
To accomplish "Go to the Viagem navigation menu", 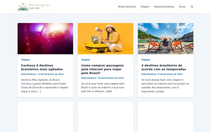I will pyautogui.click(x=145, y=7).
